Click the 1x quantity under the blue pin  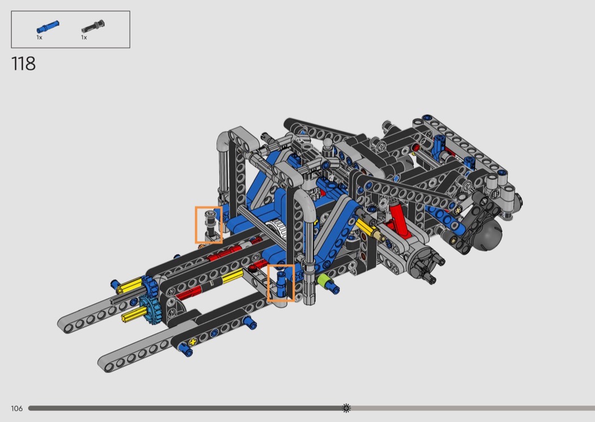(40, 37)
